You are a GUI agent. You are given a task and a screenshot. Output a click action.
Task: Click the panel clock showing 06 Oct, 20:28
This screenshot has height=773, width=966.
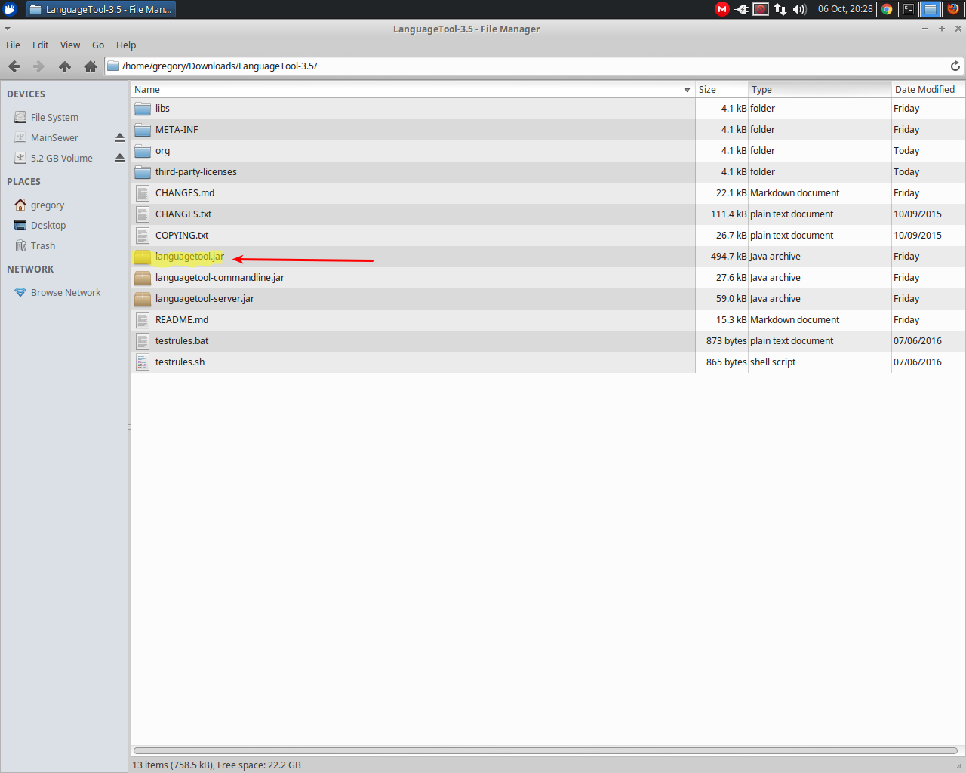[x=845, y=9]
